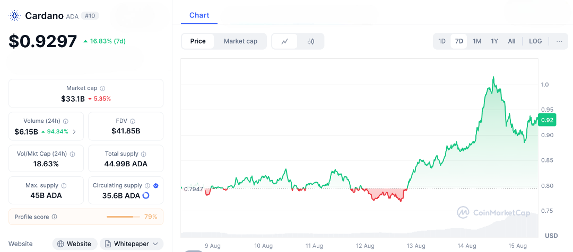
Task: Click the USD currency label on chart
Action: coord(551,236)
